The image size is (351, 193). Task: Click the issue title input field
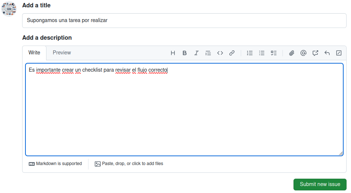(x=184, y=21)
